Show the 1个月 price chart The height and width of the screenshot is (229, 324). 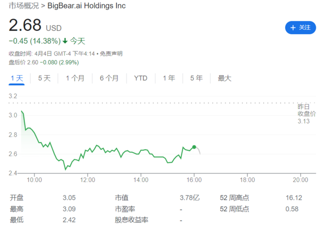click(x=74, y=78)
